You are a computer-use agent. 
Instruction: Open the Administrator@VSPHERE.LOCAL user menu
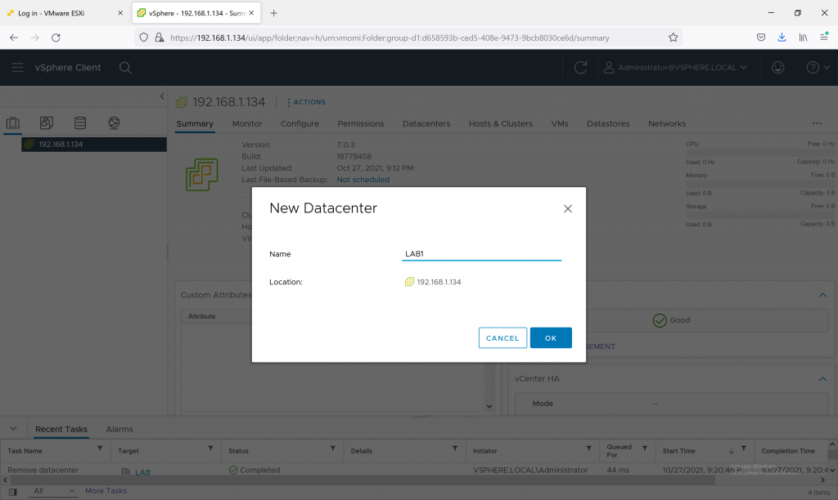[x=675, y=68]
